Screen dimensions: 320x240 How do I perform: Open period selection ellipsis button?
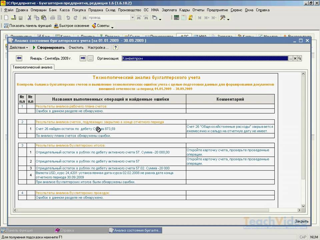pyautogui.click(x=90, y=58)
